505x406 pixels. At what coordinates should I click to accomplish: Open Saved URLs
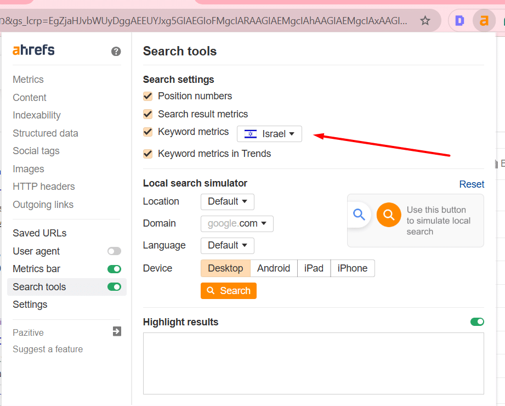pos(39,233)
